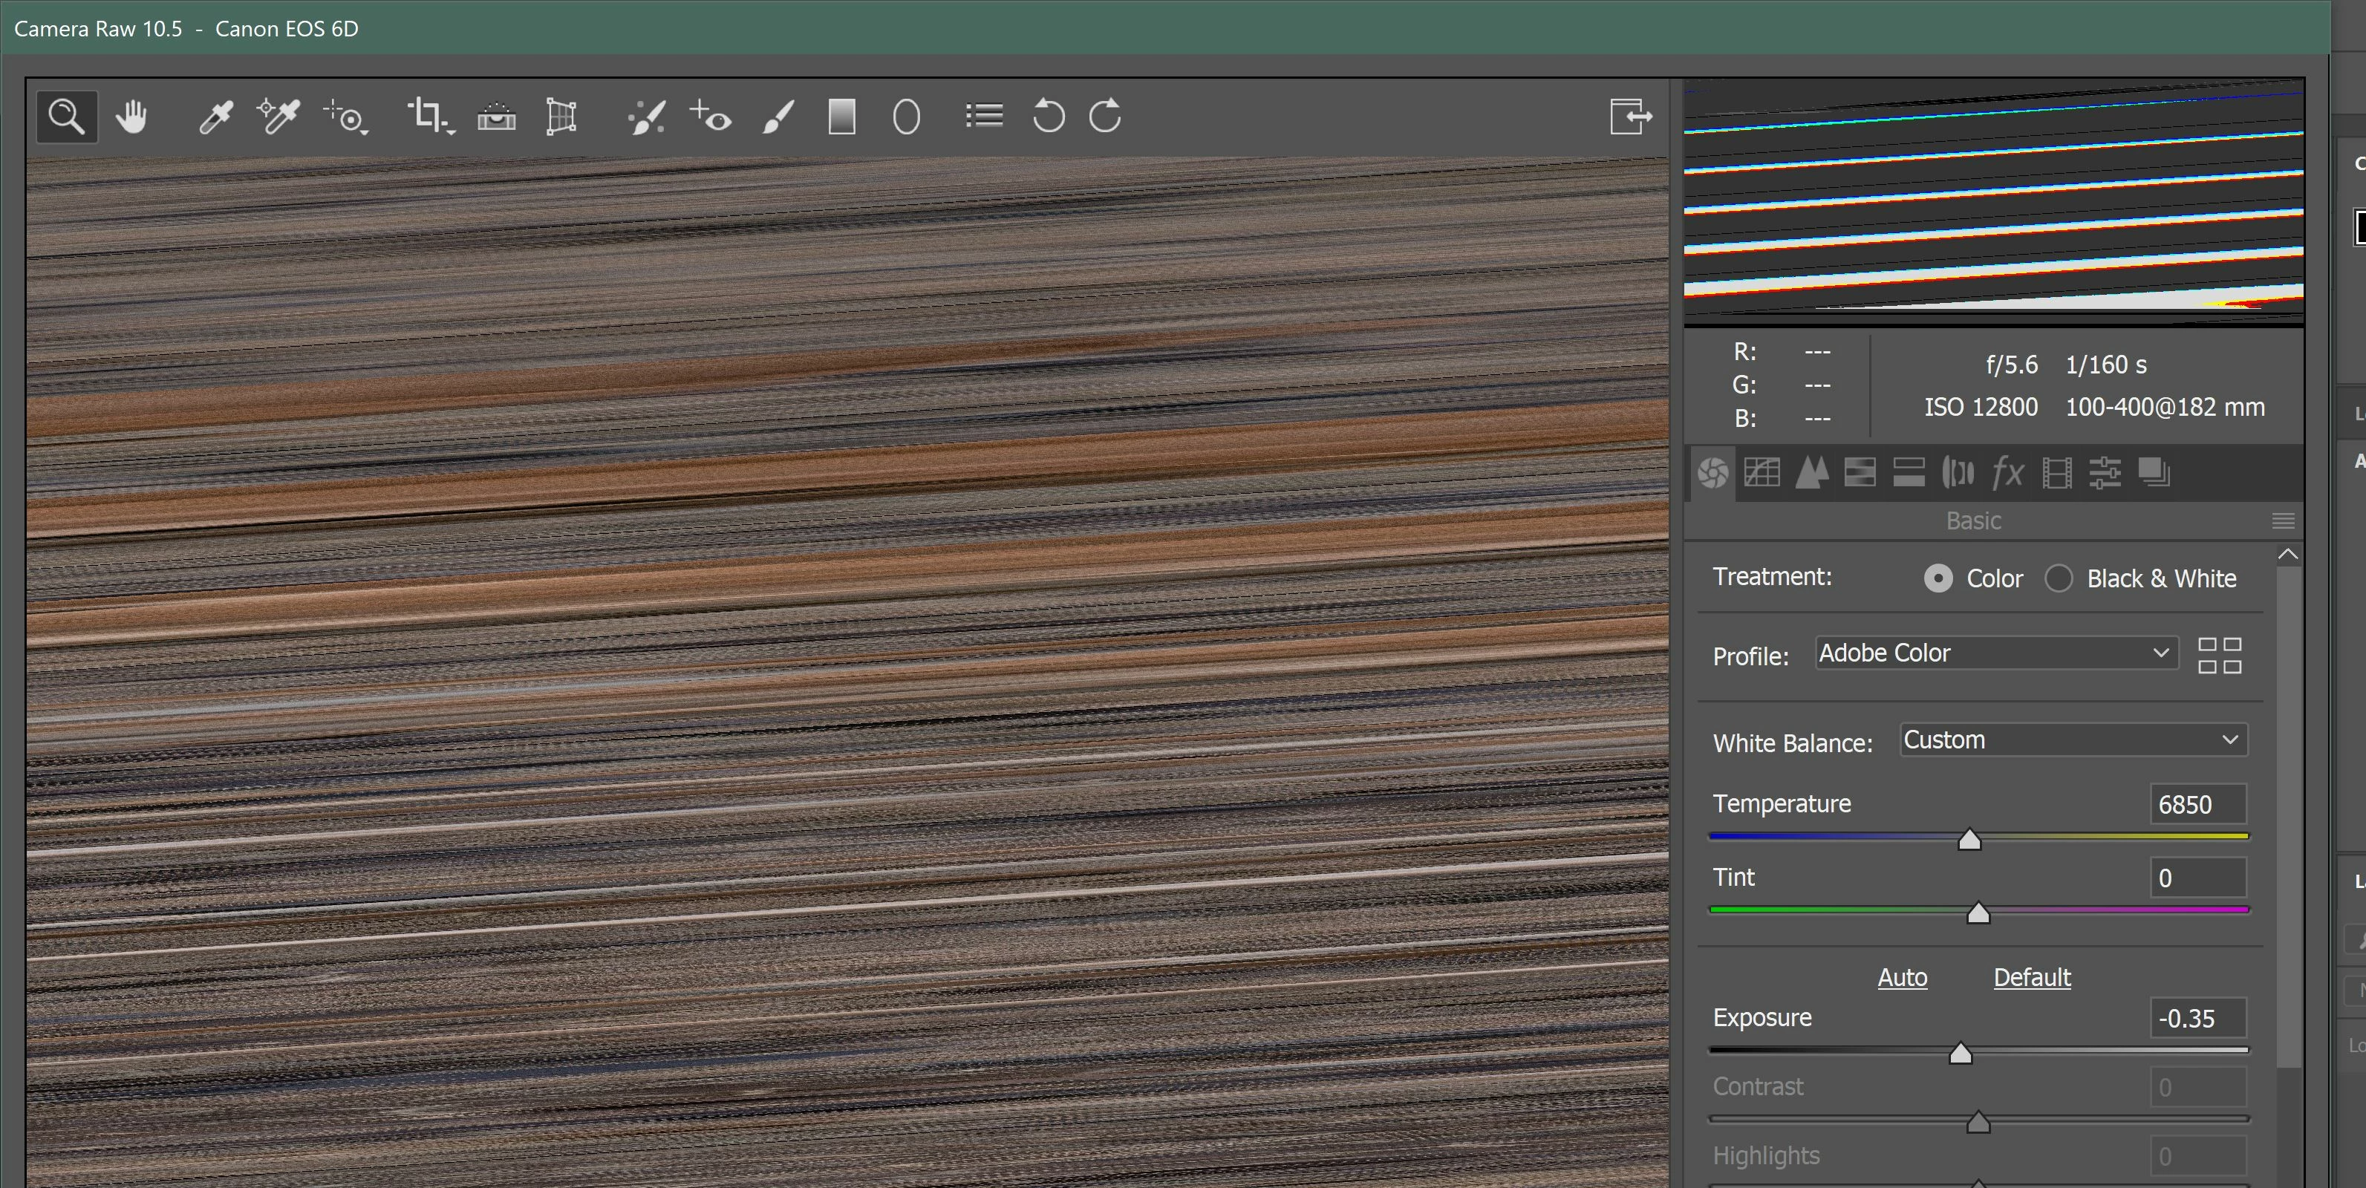Select the Hand tool
This screenshot has height=1188, width=2366.
[131, 117]
